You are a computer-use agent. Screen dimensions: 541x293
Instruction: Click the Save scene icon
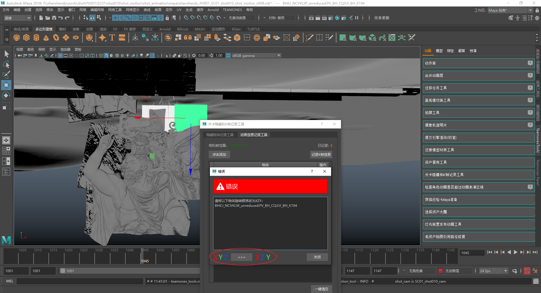coord(54,18)
